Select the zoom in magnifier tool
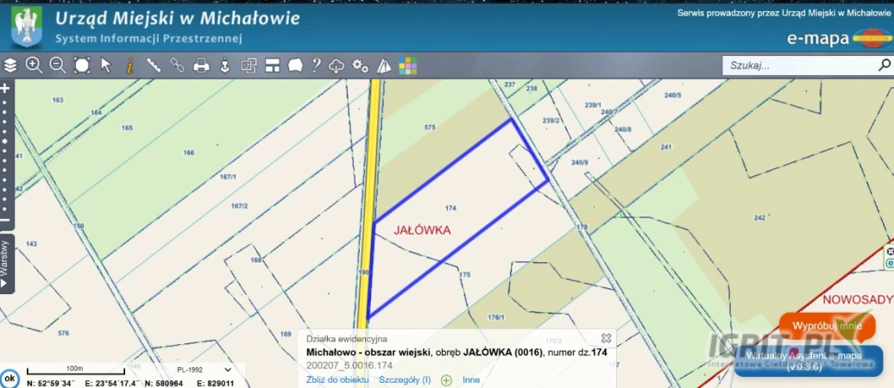This screenshot has width=894, height=388. [34, 66]
